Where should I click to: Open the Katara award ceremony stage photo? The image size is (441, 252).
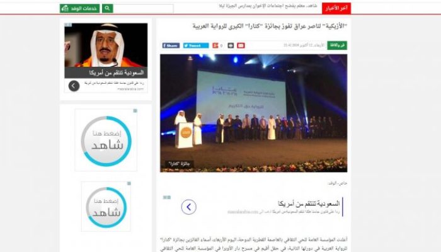point(254,113)
